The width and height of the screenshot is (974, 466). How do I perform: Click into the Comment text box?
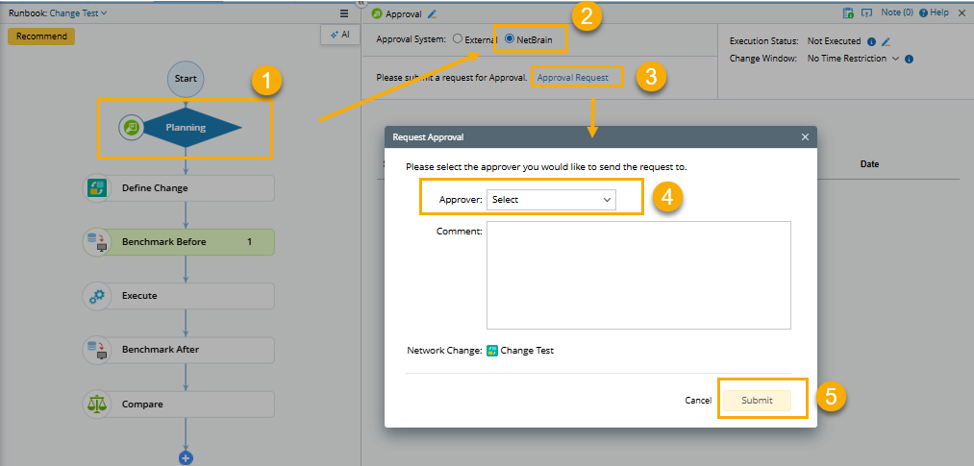(x=638, y=276)
